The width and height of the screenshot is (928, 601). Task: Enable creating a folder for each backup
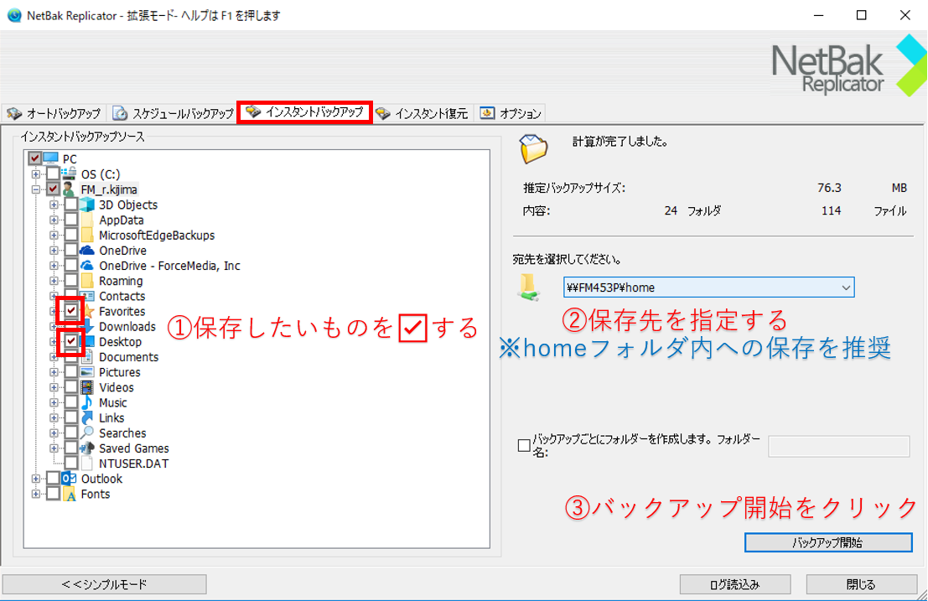[524, 446]
